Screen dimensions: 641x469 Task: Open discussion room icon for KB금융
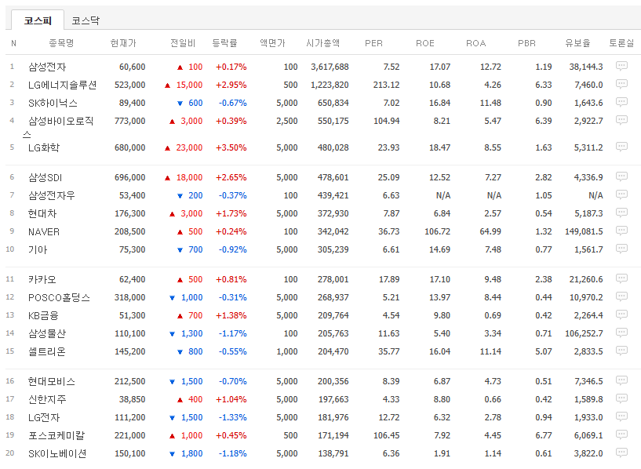pyautogui.click(x=621, y=314)
